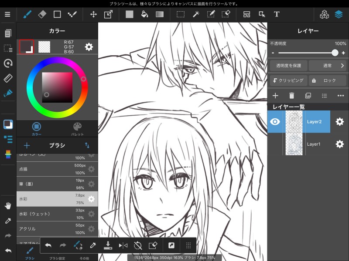Select the rectangle shape tool
349x261 pixels.
tap(57, 14)
